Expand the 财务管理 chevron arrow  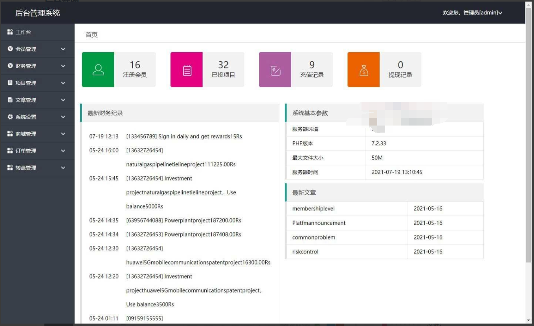[x=63, y=66]
